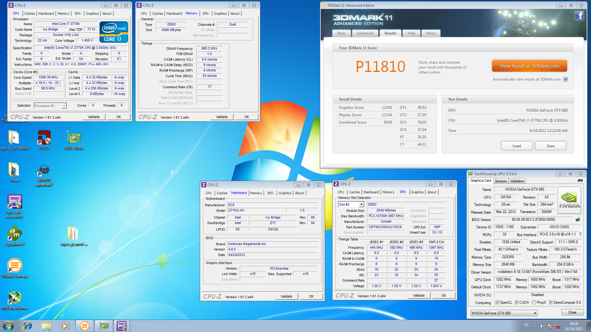Click the DRAM Frequency value 665.2 MHz
This screenshot has width=591, height=332.
click(x=209, y=49)
